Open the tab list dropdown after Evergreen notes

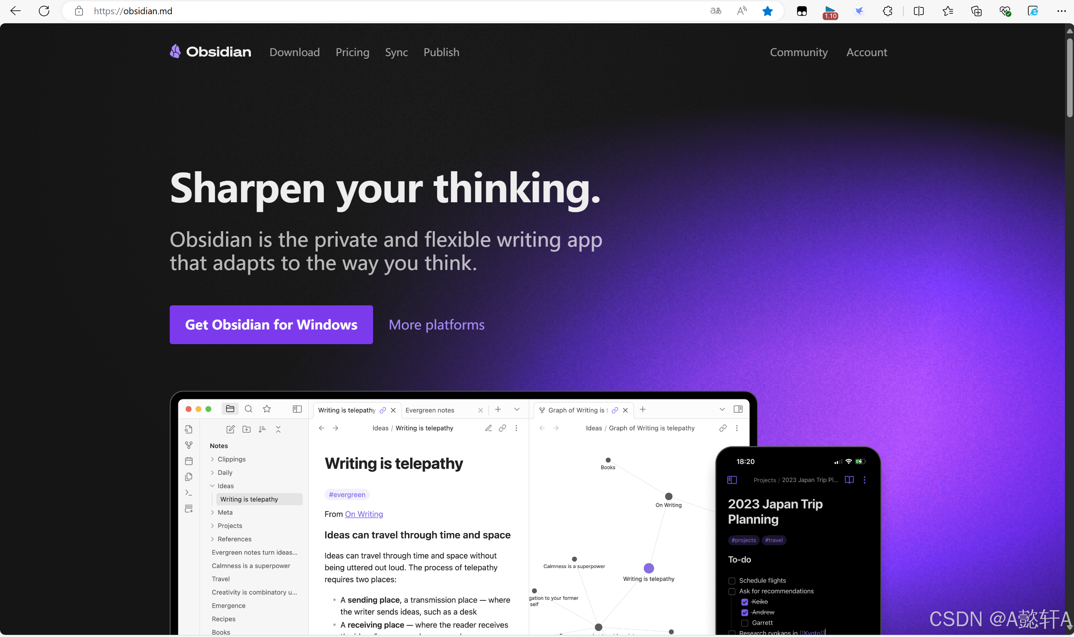(517, 409)
